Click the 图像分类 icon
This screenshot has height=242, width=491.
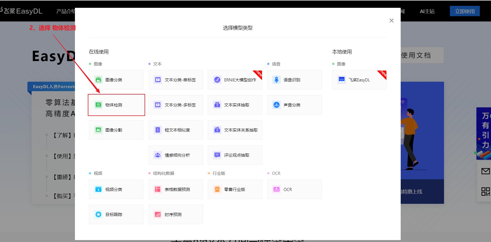[98, 80]
